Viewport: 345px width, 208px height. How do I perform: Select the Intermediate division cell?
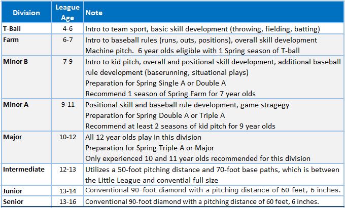pos(23,170)
